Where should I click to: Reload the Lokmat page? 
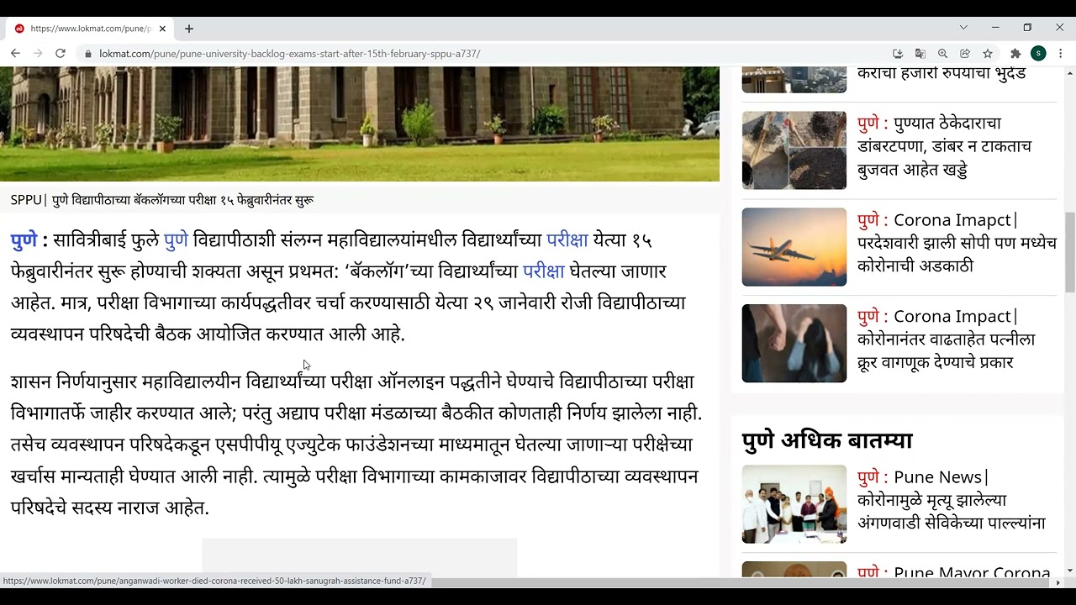coord(61,53)
